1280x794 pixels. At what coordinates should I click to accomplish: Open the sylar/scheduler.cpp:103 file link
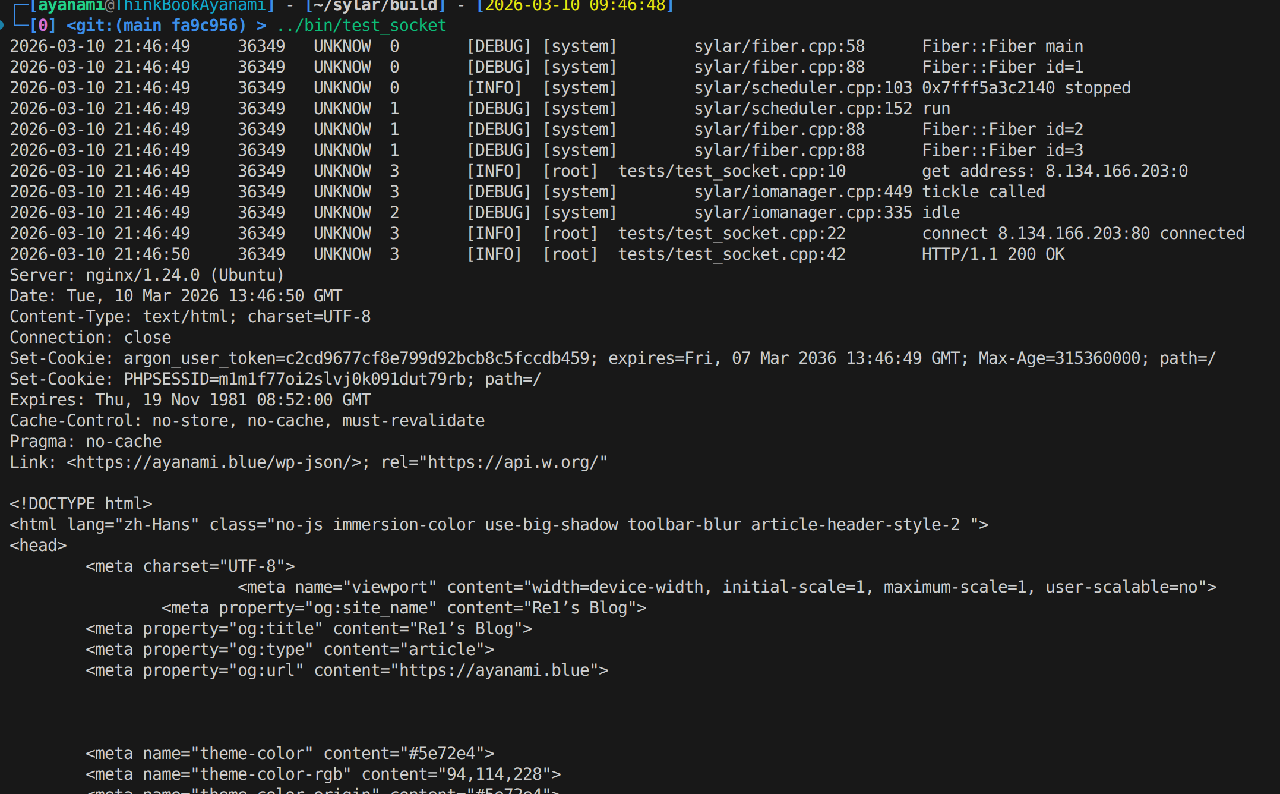802,88
